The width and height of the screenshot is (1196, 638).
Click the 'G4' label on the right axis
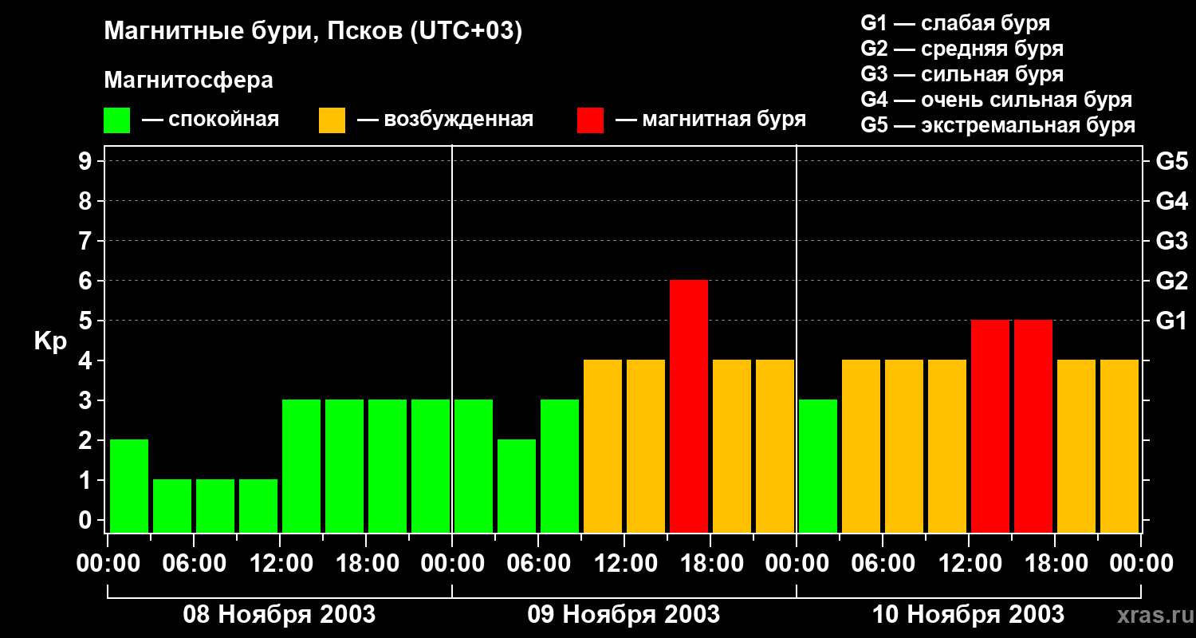point(1171,201)
